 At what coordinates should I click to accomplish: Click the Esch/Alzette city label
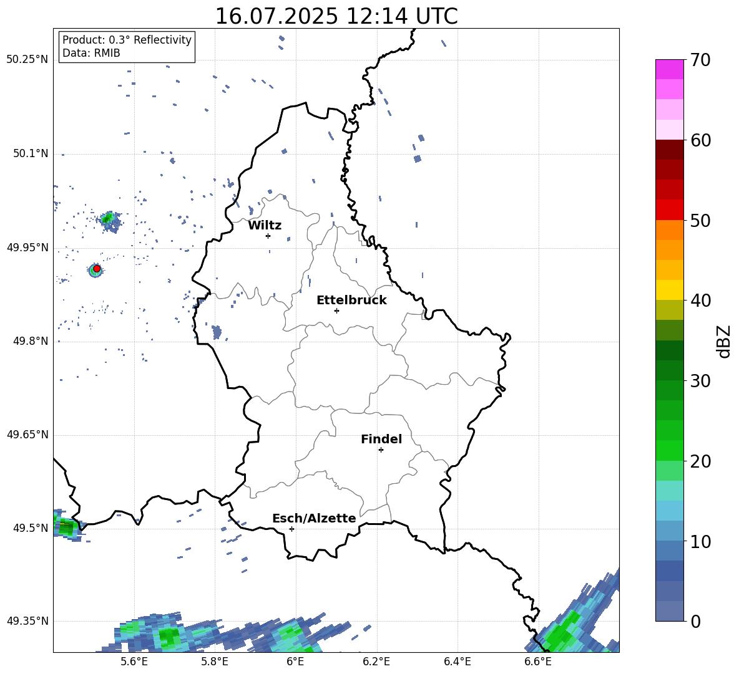pos(315,519)
